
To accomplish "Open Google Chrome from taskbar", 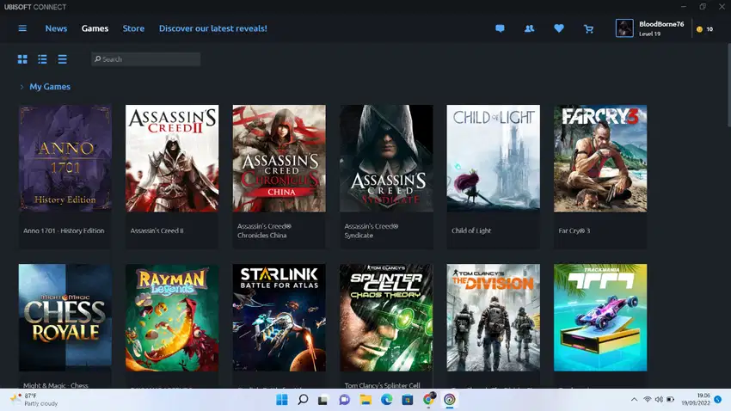I will coord(428,399).
